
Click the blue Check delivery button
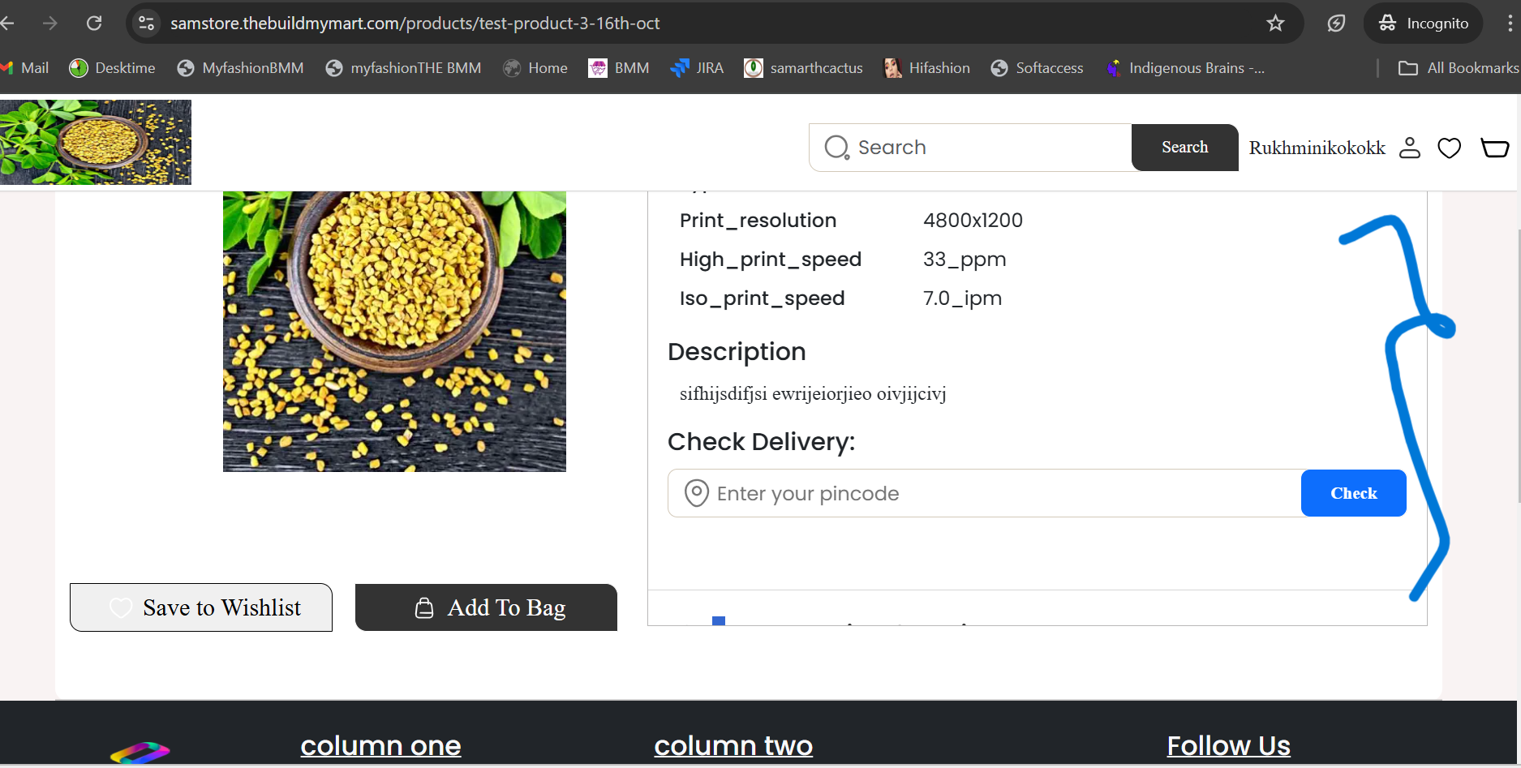tap(1353, 493)
